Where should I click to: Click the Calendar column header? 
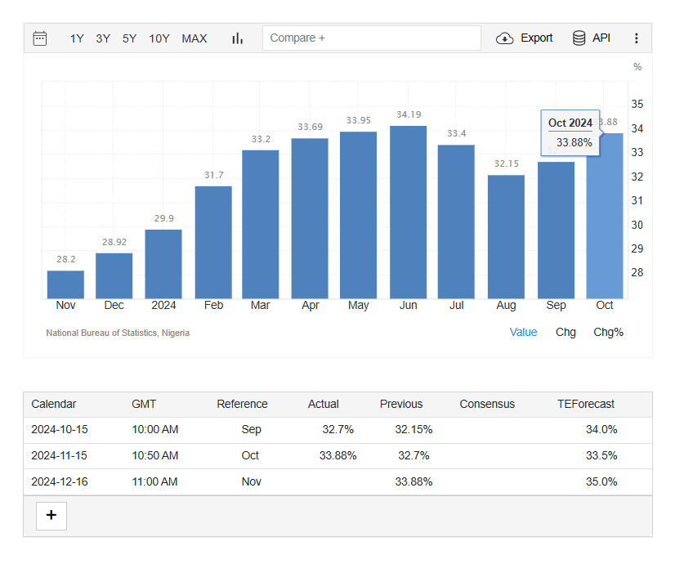[x=54, y=404]
